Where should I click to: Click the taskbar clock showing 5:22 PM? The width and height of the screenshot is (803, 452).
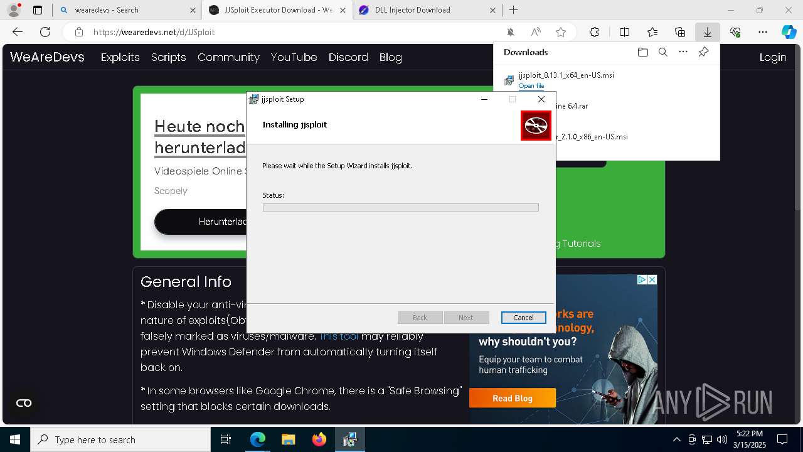click(750, 439)
